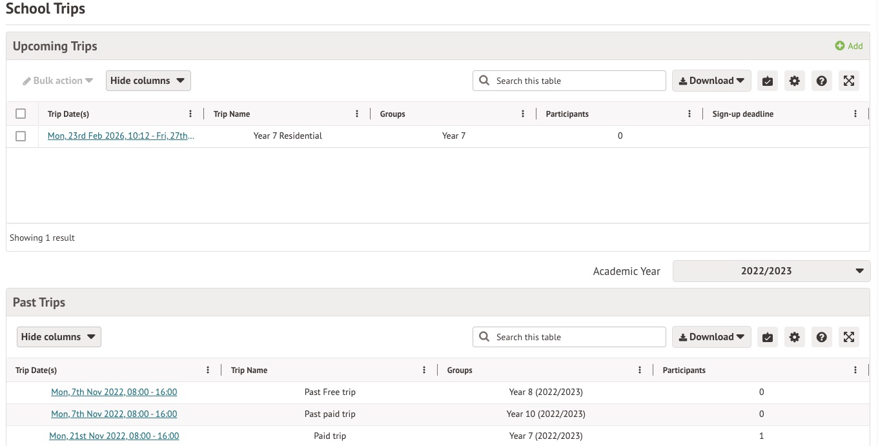Open the Academic Year 2022/2023 dropdown
Viewport: 878px width, 446px height.
pyautogui.click(x=771, y=271)
